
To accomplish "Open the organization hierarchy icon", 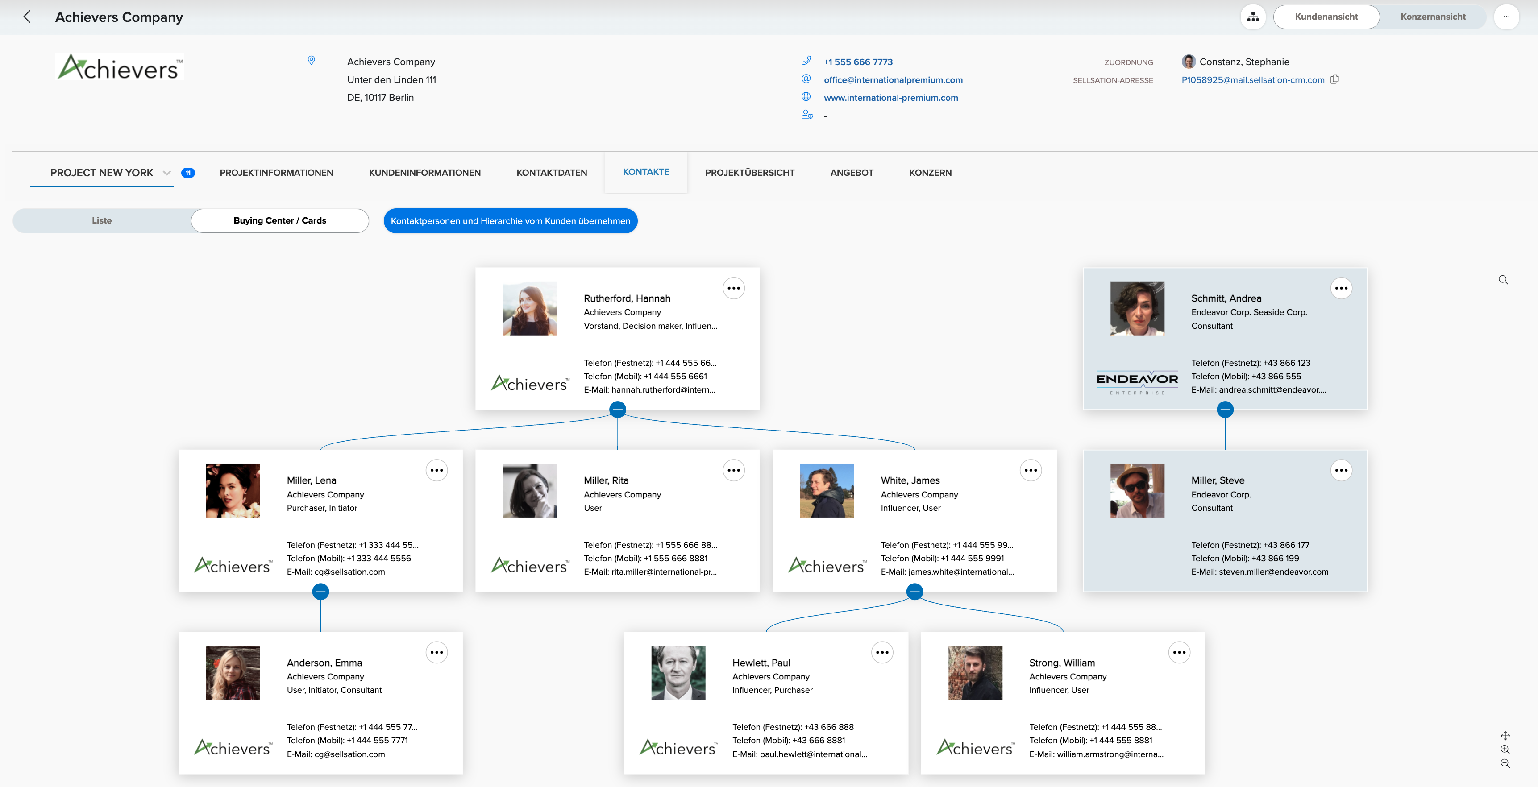I will click(x=1253, y=17).
